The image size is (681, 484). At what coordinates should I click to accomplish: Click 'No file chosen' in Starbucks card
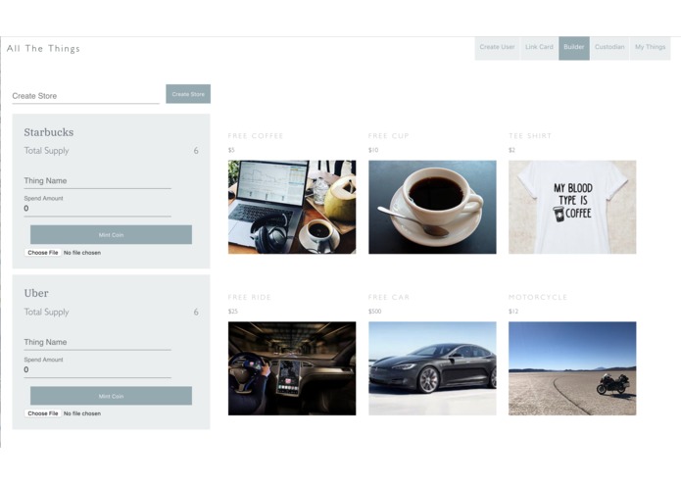point(82,253)
